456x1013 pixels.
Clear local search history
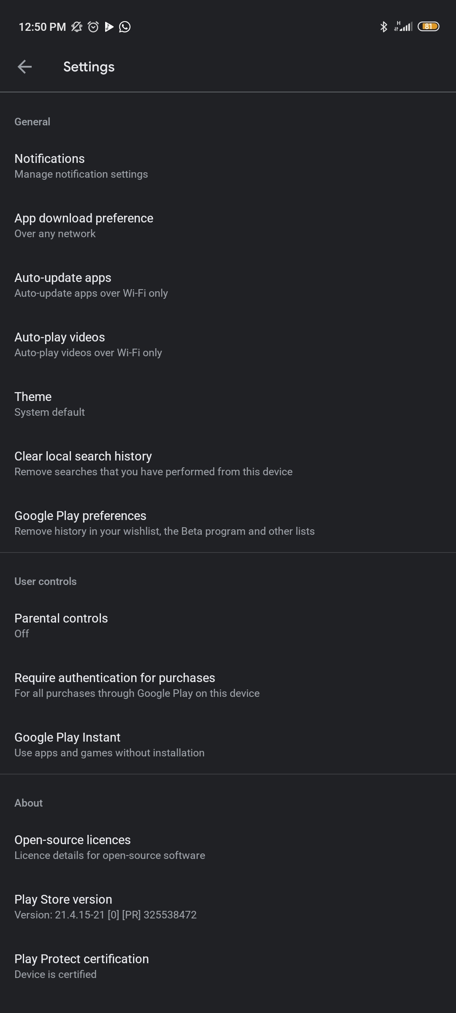point(228,463)
